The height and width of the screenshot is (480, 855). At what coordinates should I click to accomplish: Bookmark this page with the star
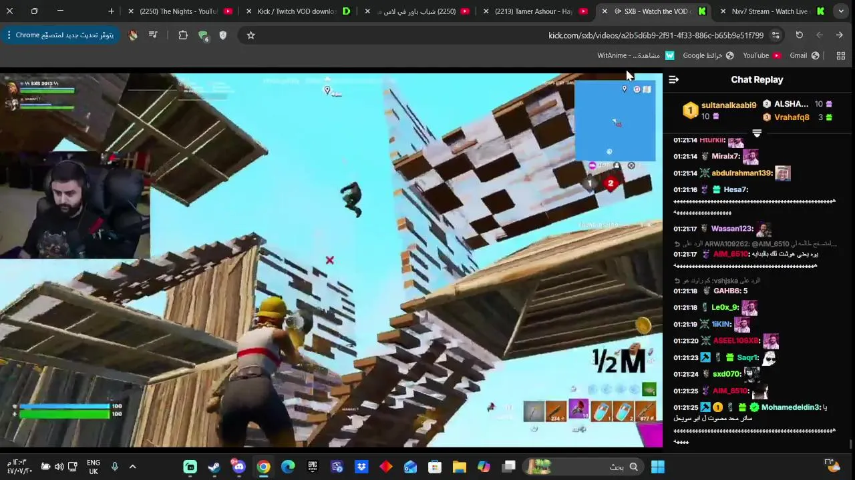[x=250, y=35]
